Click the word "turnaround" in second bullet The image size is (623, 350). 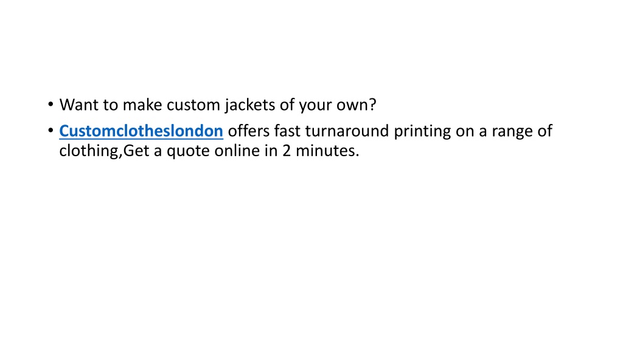coord(347,131)
